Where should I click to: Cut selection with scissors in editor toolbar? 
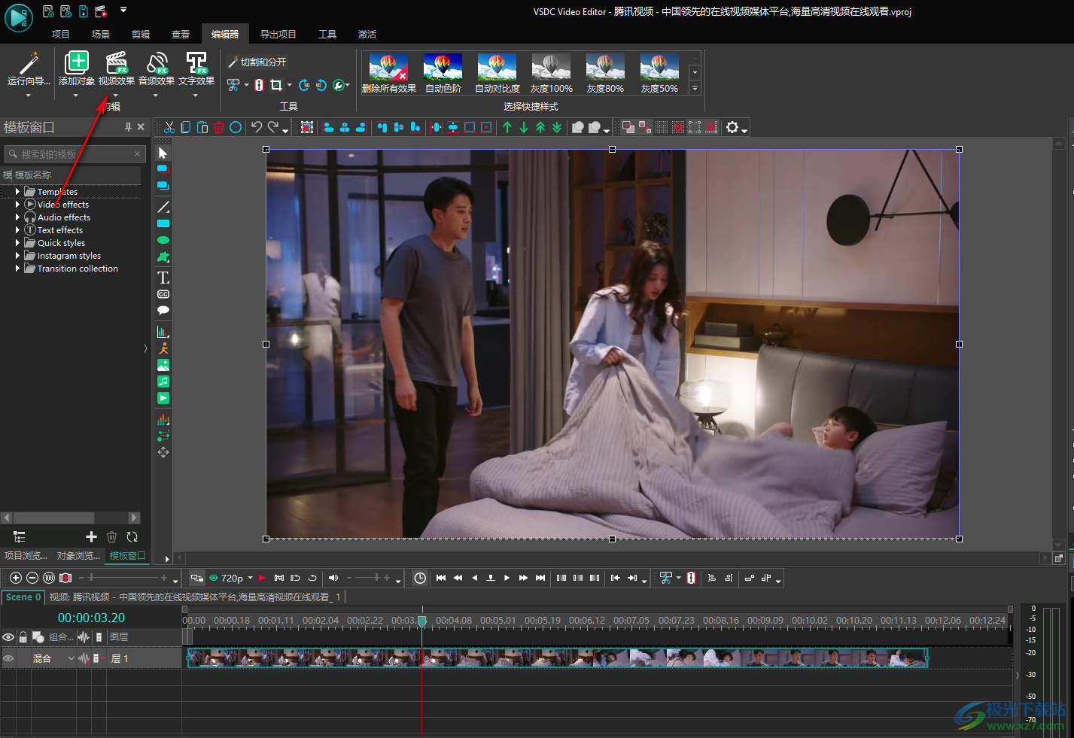[x=169, y=127]
